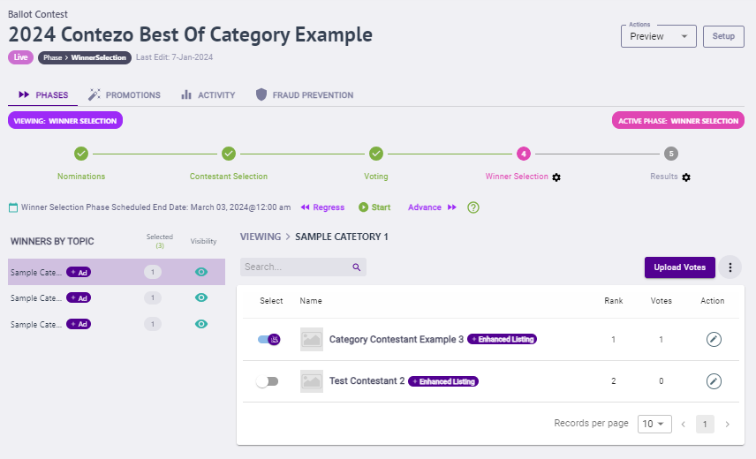Click page number 1 in pagination
The width and height of the screenshot is (756, 459).
point(705,425)
